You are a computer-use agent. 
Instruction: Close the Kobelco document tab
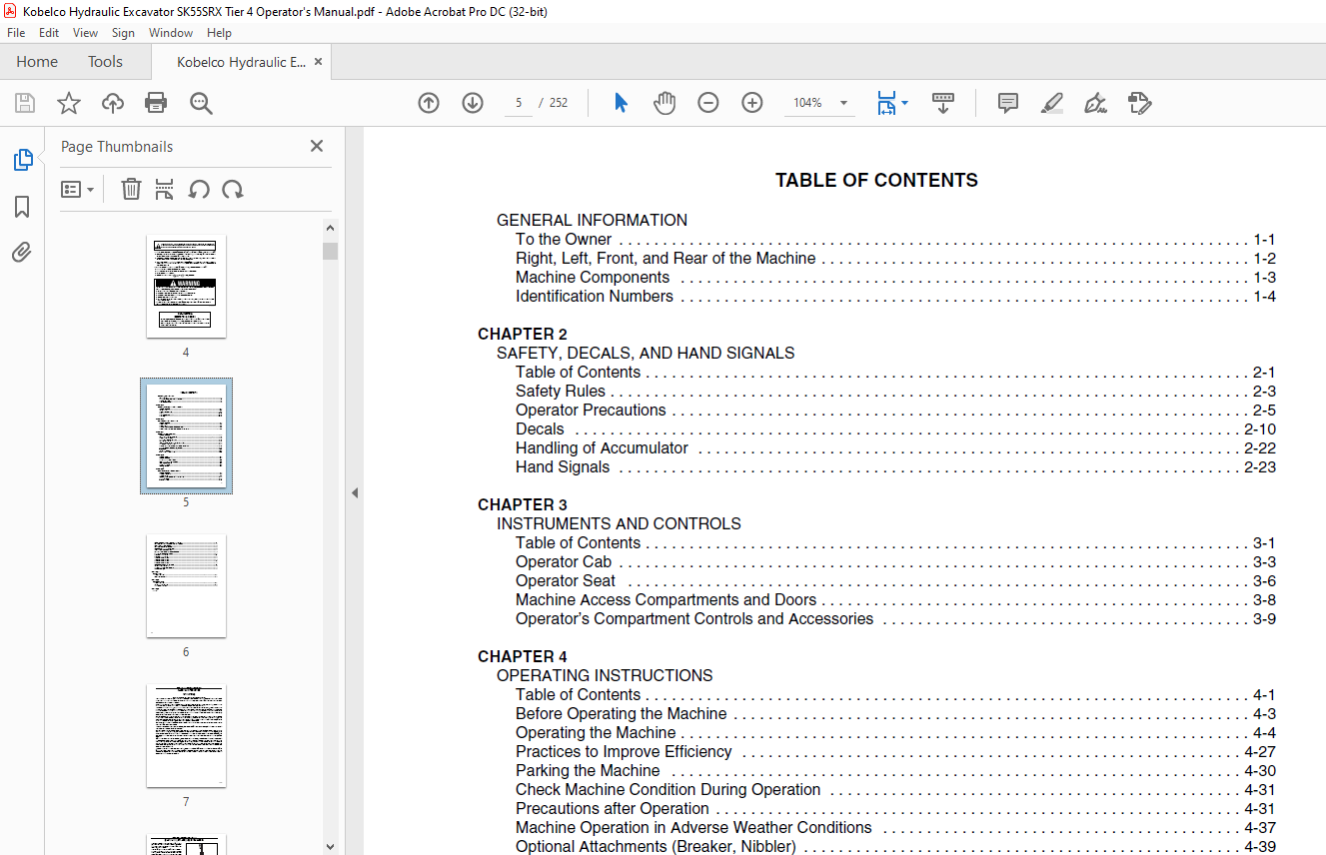pos(318,62)
